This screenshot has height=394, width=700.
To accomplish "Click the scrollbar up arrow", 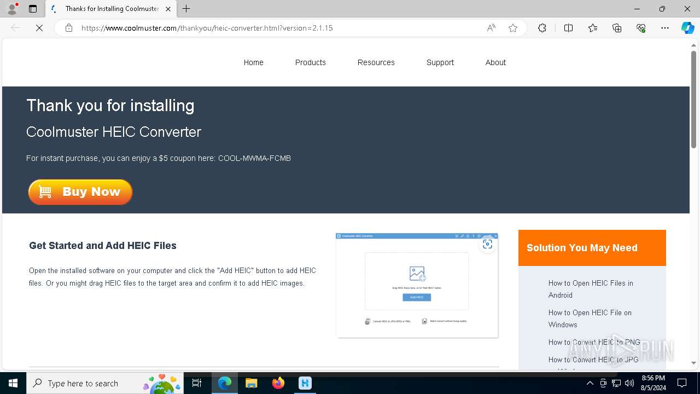I will (694, 44).
